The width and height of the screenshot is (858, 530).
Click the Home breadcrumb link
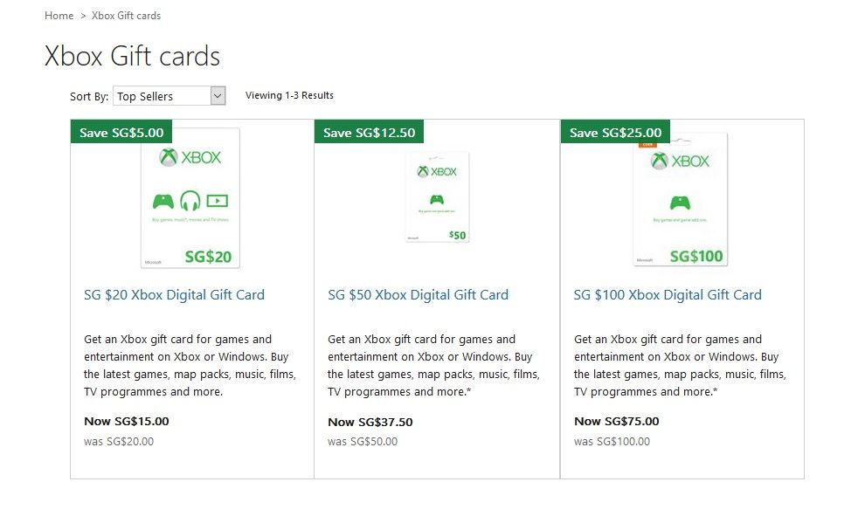coord(59,16)
